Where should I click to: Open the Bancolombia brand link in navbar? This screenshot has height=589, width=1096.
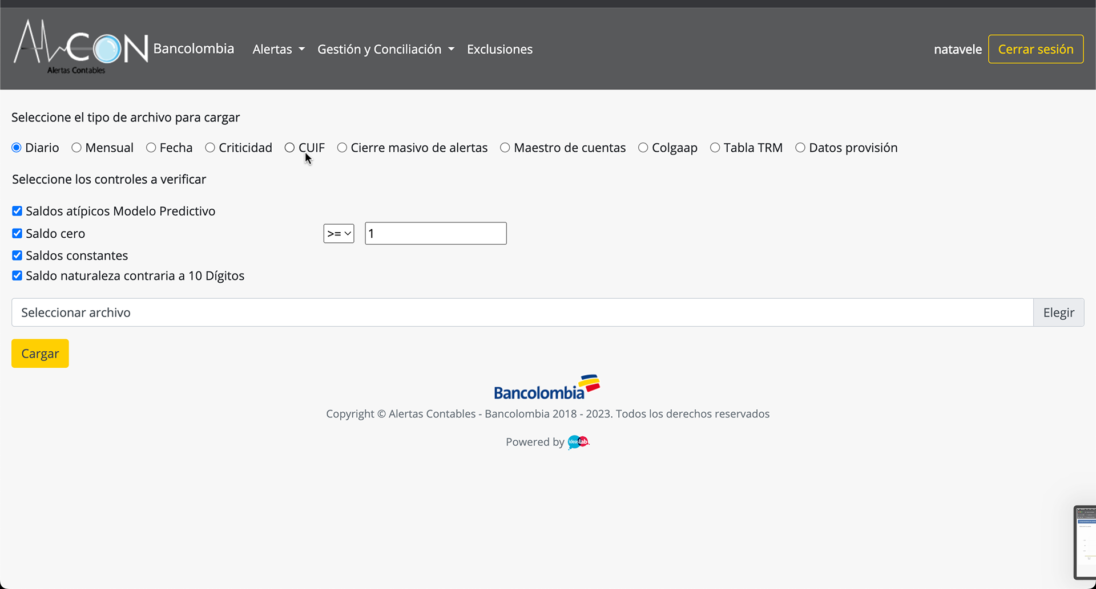point(194,49)
